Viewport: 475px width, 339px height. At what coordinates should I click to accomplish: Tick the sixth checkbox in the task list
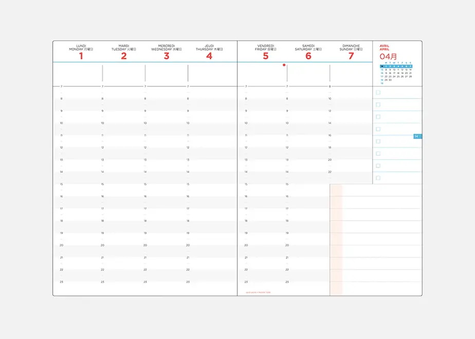[x=378, y=154]
